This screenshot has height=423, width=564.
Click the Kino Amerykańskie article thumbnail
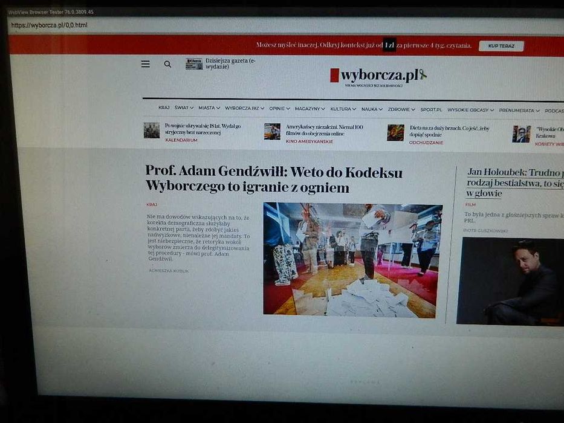click(272, 132)
